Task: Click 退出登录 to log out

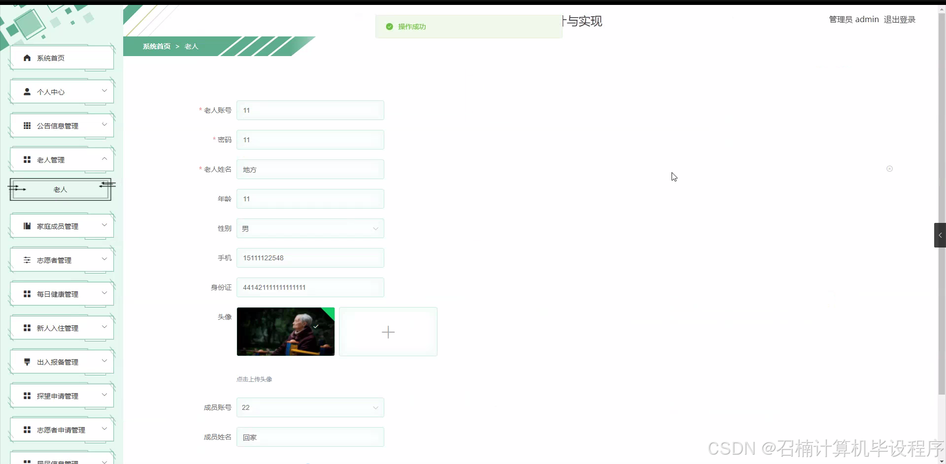Action: pyautogui.click(x=899, y=20)
